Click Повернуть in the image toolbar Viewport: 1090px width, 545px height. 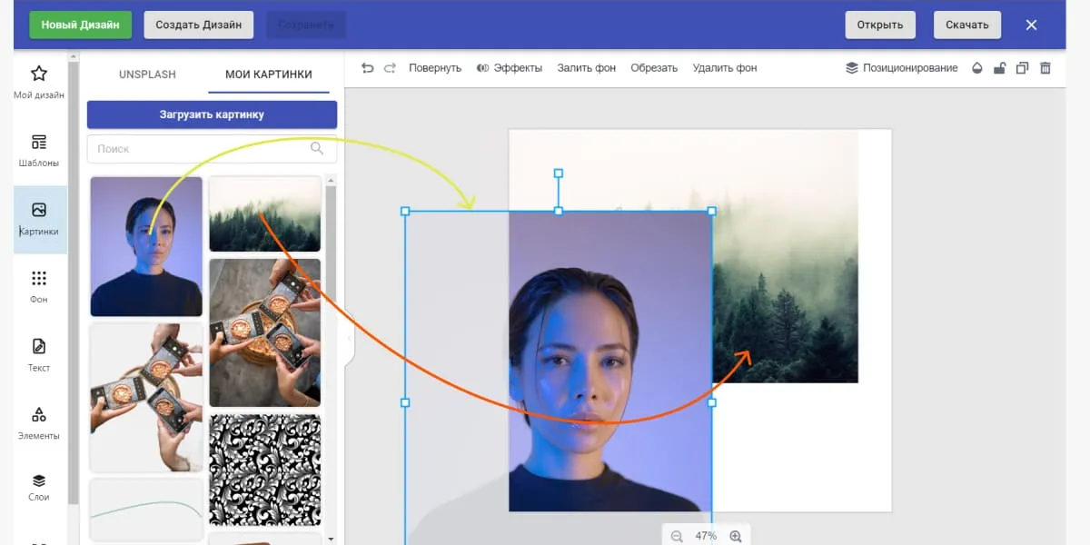click(x=435, y=68)
